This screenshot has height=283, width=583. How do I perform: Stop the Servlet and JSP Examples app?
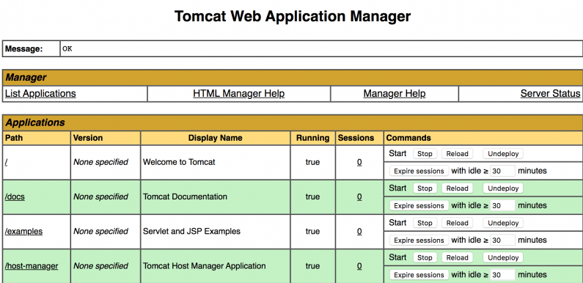pyautogui.click(x=425, y=223)
